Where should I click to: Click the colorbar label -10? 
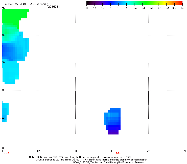102,8
